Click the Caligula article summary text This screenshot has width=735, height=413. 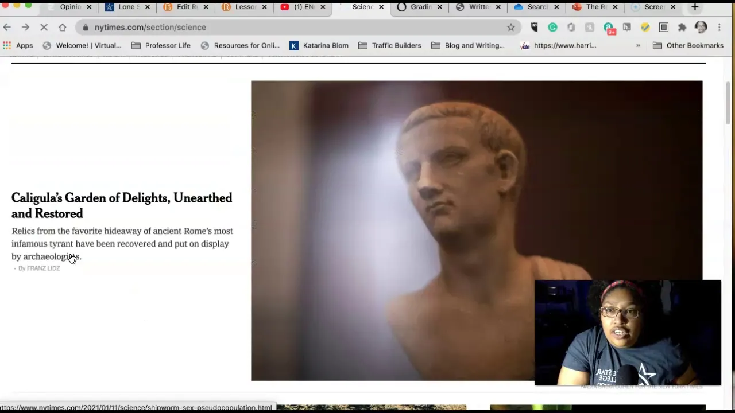pos(122,244)
